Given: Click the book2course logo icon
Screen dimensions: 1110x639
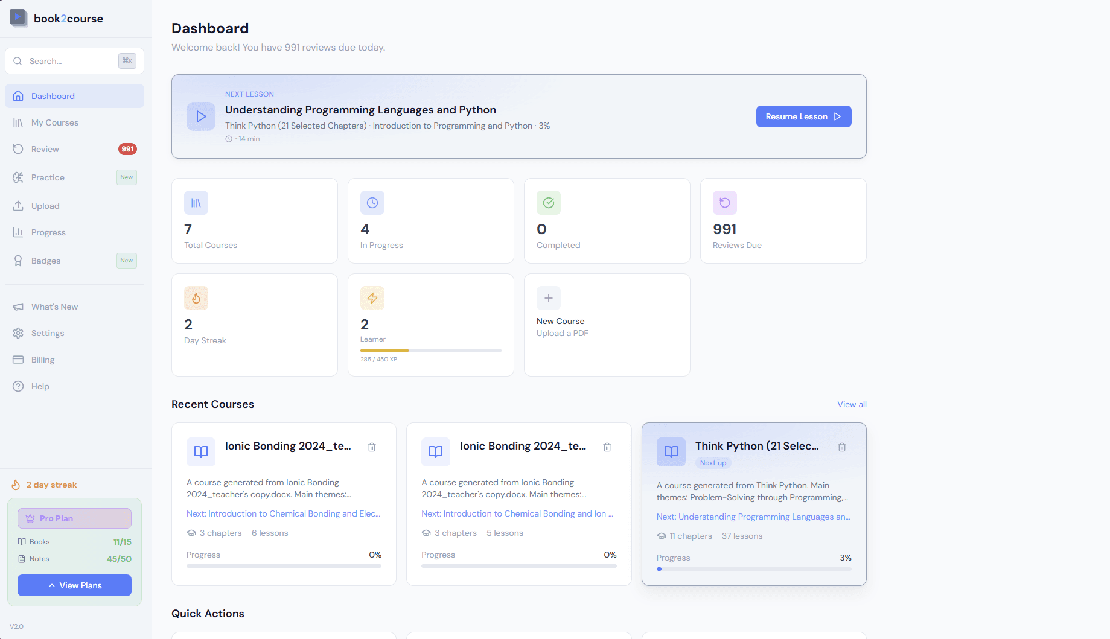Looking at the screenshot, I should (x=18, y=18).
